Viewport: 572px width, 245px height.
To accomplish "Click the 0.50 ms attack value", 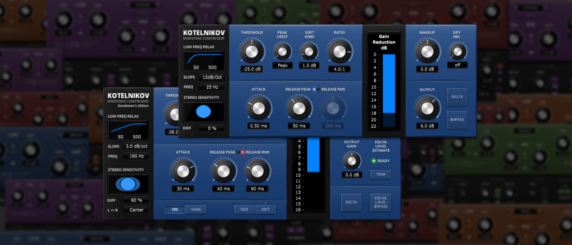I will tap(258, 126).
